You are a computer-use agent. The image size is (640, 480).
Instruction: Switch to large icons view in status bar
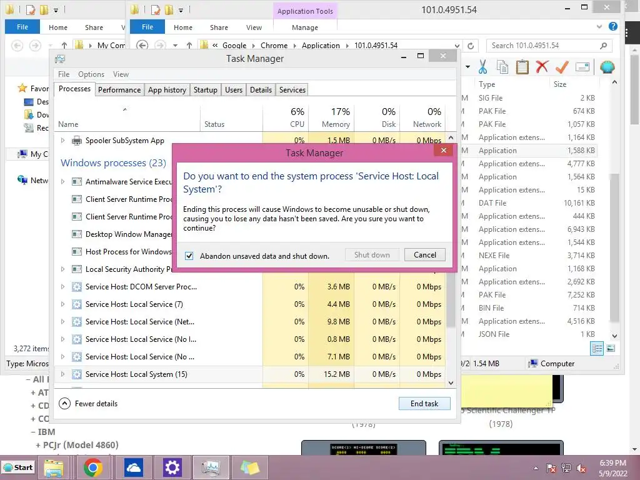coord(611,349)
